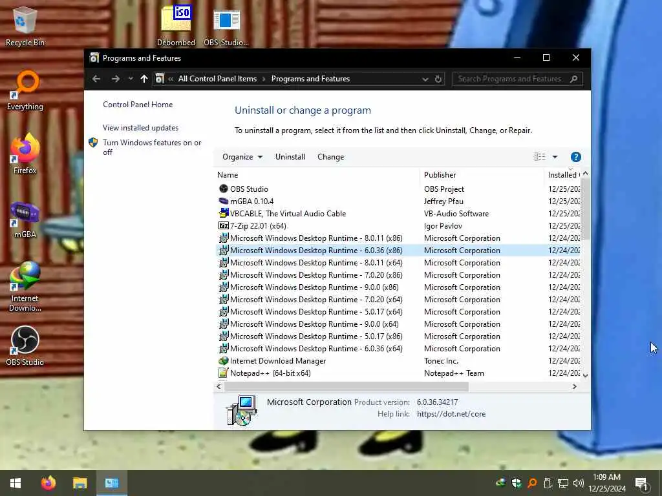Select Desktop Runtime - 8.0.11 (x86) row
The width and height of the screenshot is (662, 496).
tap(398, 238)
